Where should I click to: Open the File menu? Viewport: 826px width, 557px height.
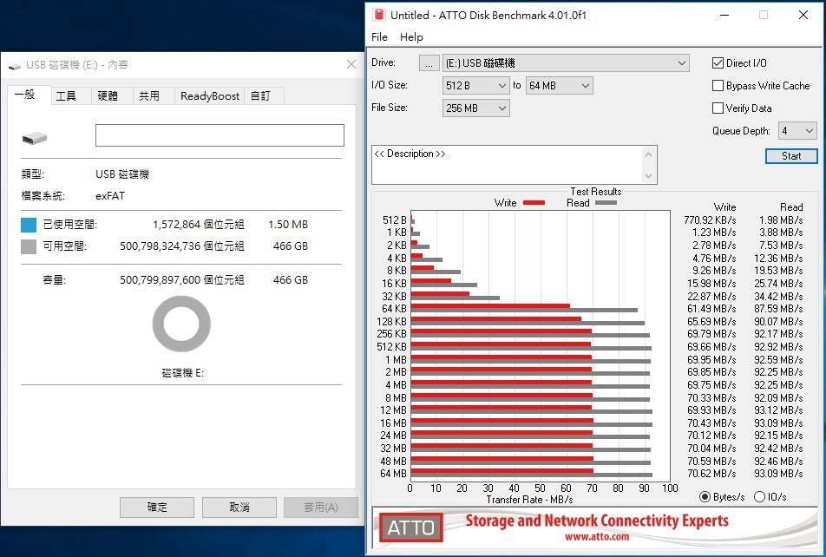coord(379,37)
